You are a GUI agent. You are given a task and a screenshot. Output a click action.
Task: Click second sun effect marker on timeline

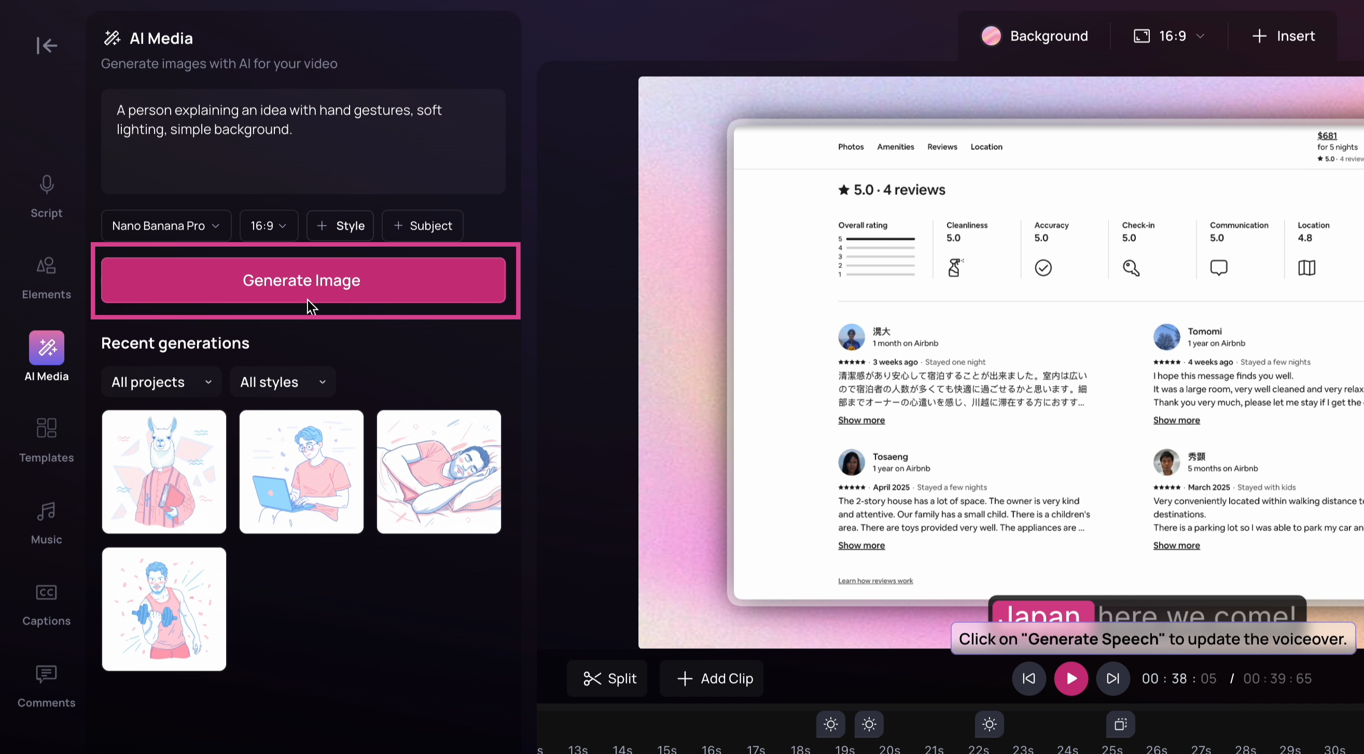click(869, 724)
